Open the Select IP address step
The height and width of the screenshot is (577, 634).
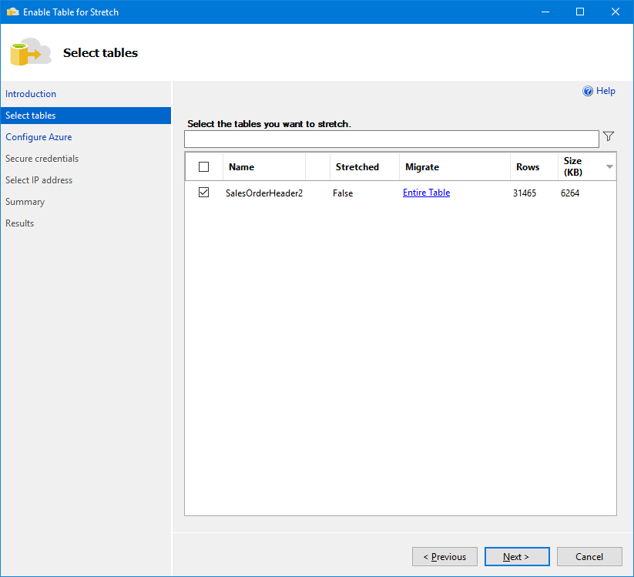pos(39,180)
